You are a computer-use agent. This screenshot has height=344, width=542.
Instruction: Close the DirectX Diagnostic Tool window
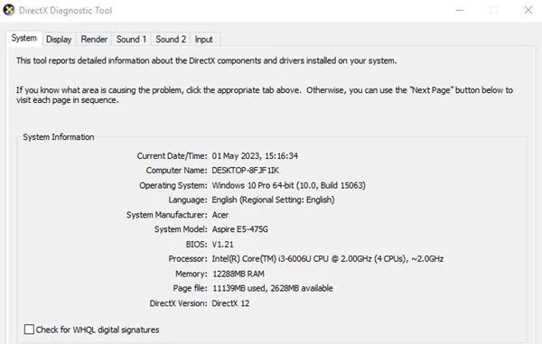[x=528, y=10]
